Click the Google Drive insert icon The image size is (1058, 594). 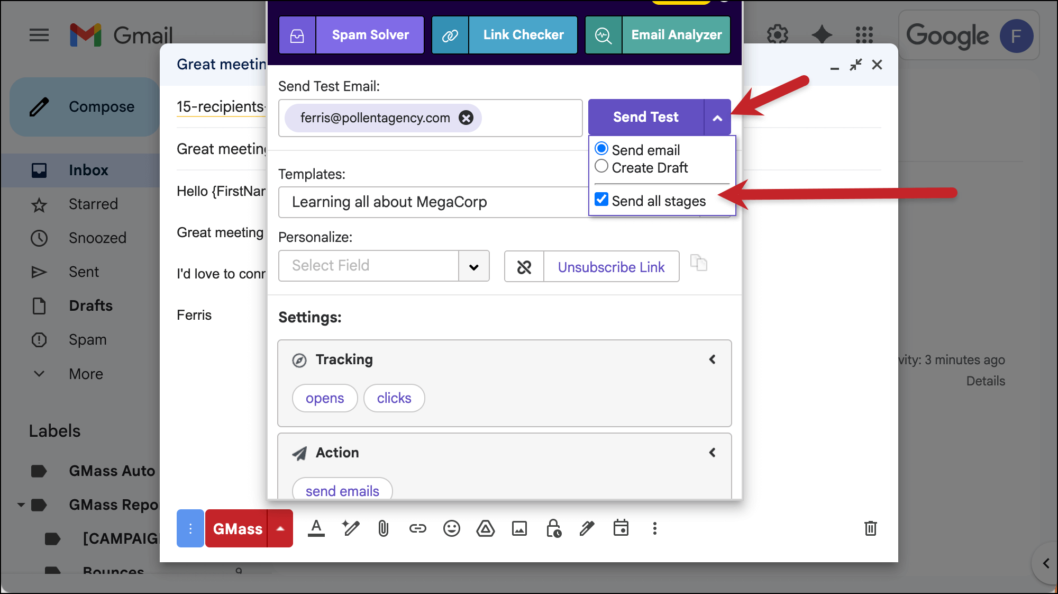point(485,528)
